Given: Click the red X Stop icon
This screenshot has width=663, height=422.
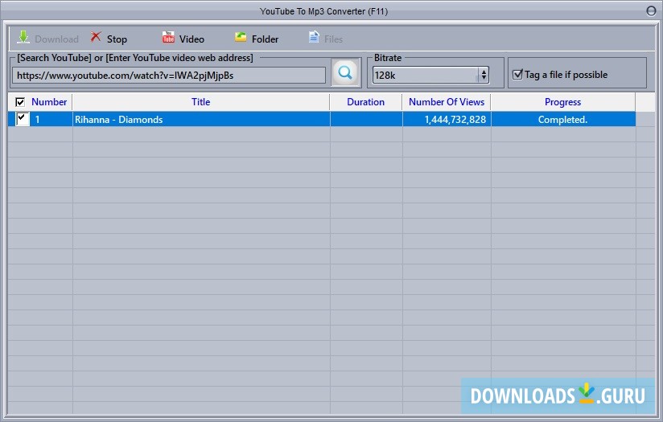Looking at the screenshot, I should 96,37.
